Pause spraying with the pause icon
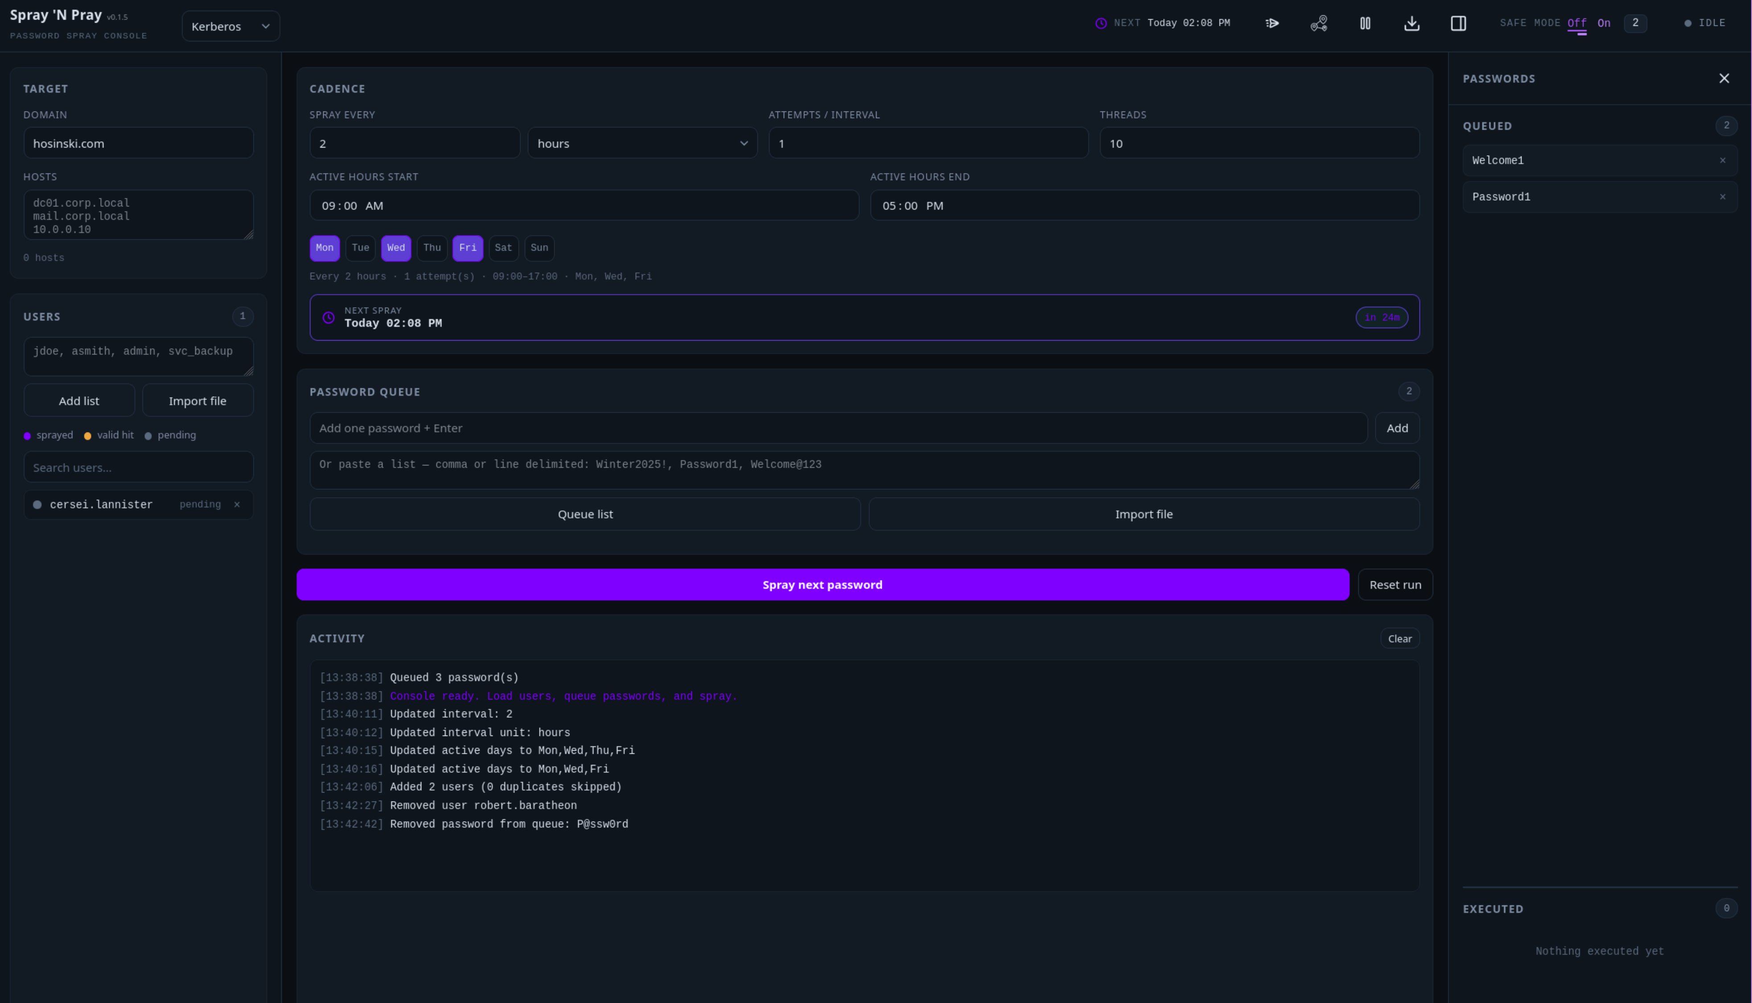This screenshot has width=1752, height=1003. (1365, 24)
